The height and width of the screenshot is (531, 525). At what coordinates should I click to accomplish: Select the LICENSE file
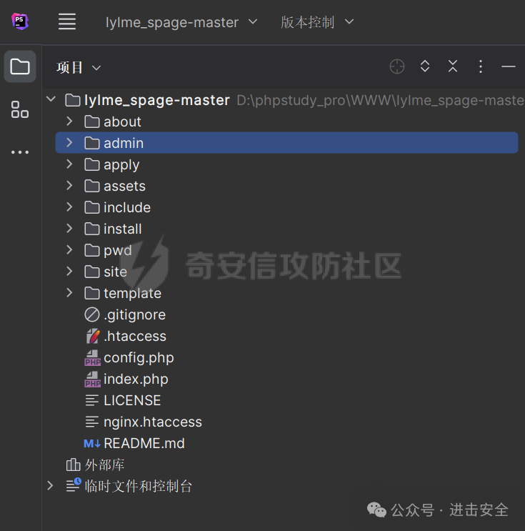pyautogui.click(x=132, y=401)
